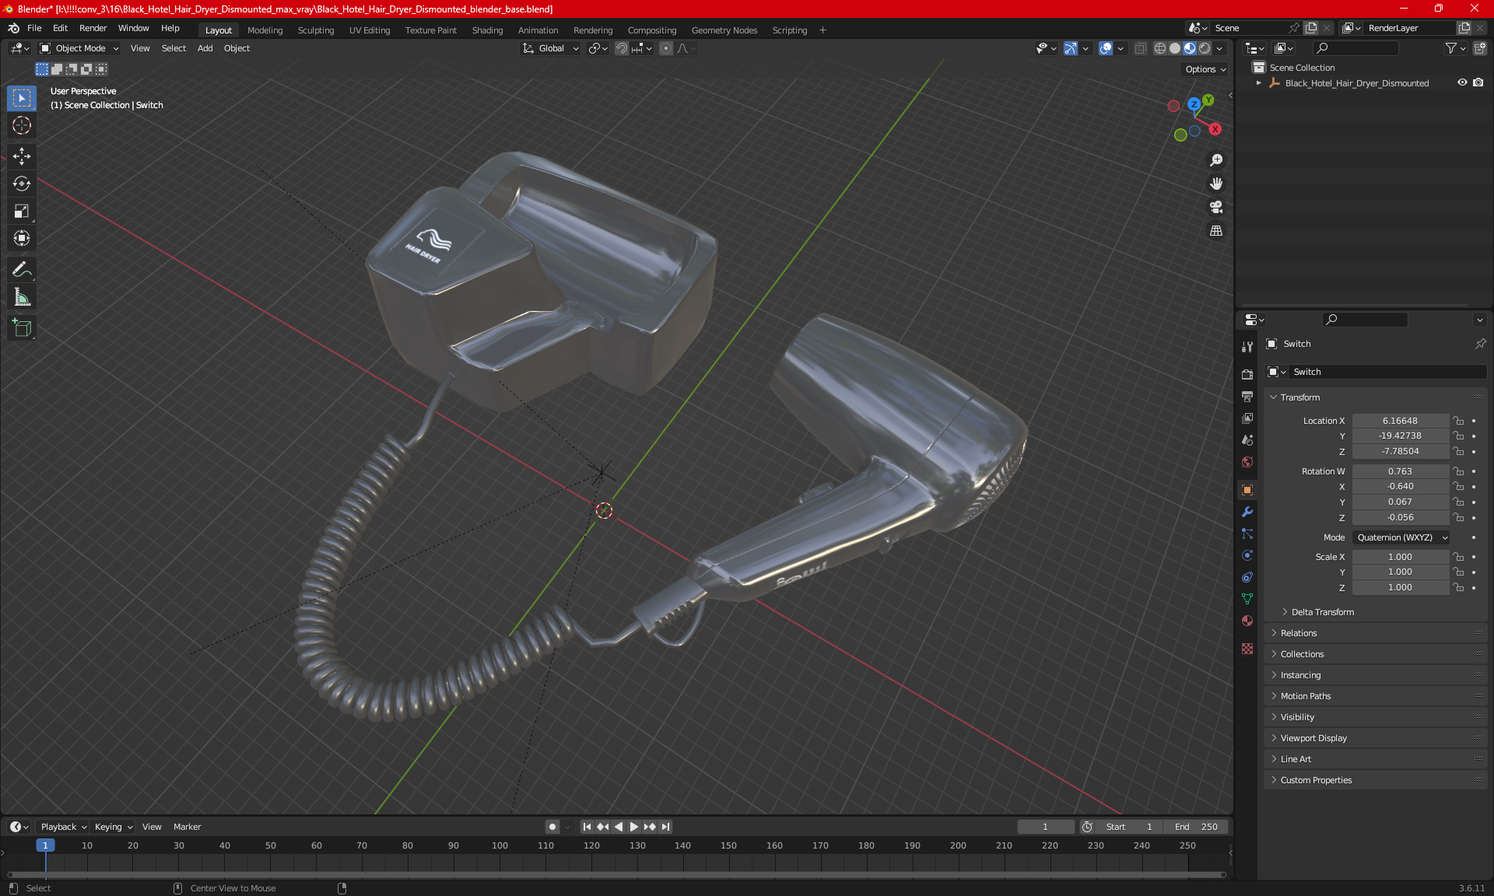Open the Object Mode dropdown
The height and width of the screenshot is (896, 1494).
click(79, 48)
